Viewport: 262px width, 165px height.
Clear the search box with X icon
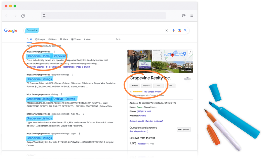[167, 30]
